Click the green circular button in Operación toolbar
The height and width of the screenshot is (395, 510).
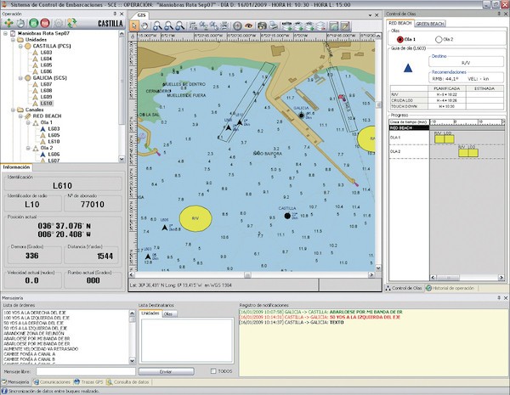click(x=33, y=23)
